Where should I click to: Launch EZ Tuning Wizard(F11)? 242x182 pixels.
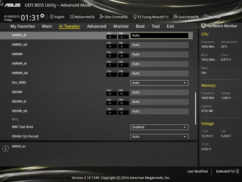[x=153, y=17]
